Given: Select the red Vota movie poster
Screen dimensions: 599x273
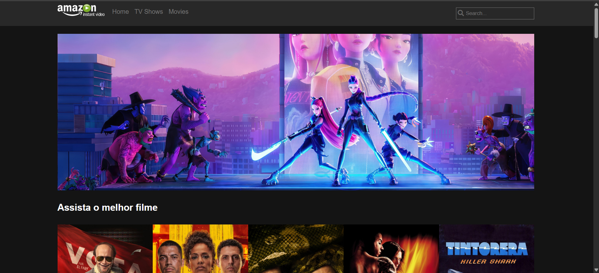Looking at the screenshot, I should [x=105, y=249].
